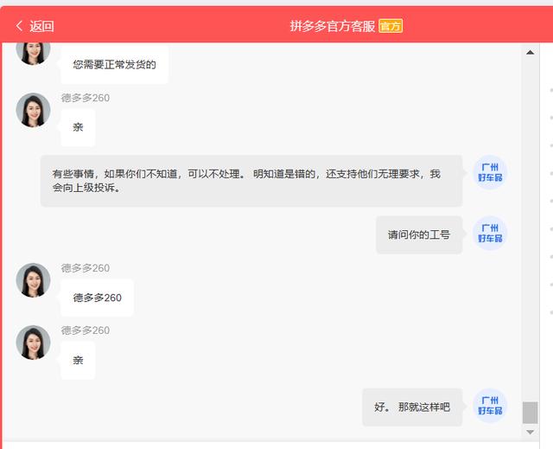Viewport: 553px width, 449px height.
Task: Select the white 德多多260 reply bubble
Action: pyautogui.click(x=97, y=298)
